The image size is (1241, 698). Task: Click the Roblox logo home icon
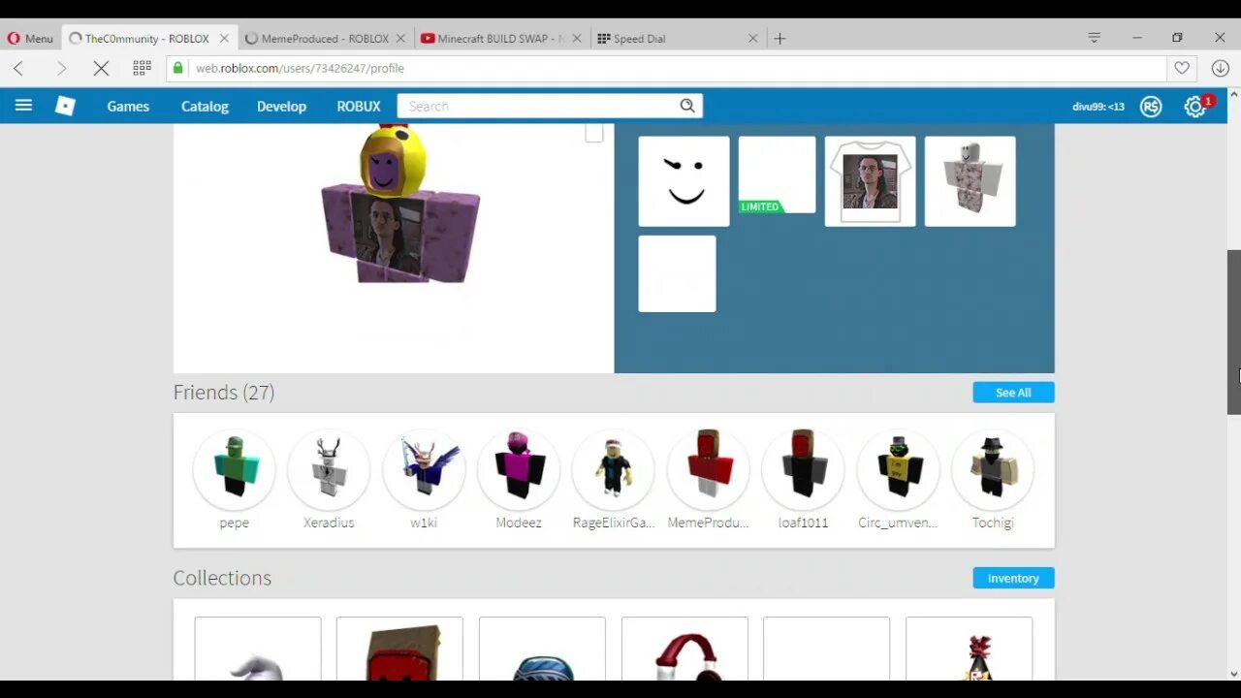pos(65,107)
